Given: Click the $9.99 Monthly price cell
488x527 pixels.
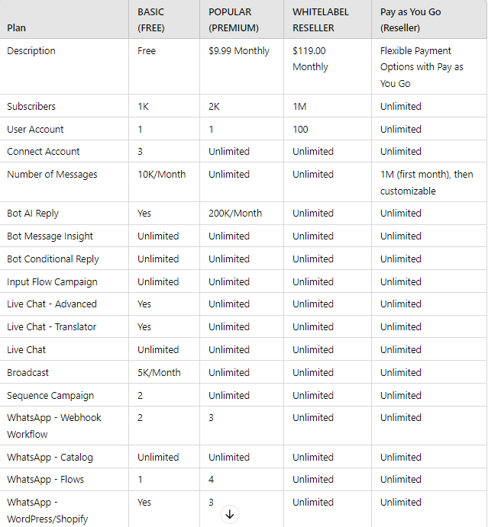Looking at the screenshot, I should click(x=239, y=51).
